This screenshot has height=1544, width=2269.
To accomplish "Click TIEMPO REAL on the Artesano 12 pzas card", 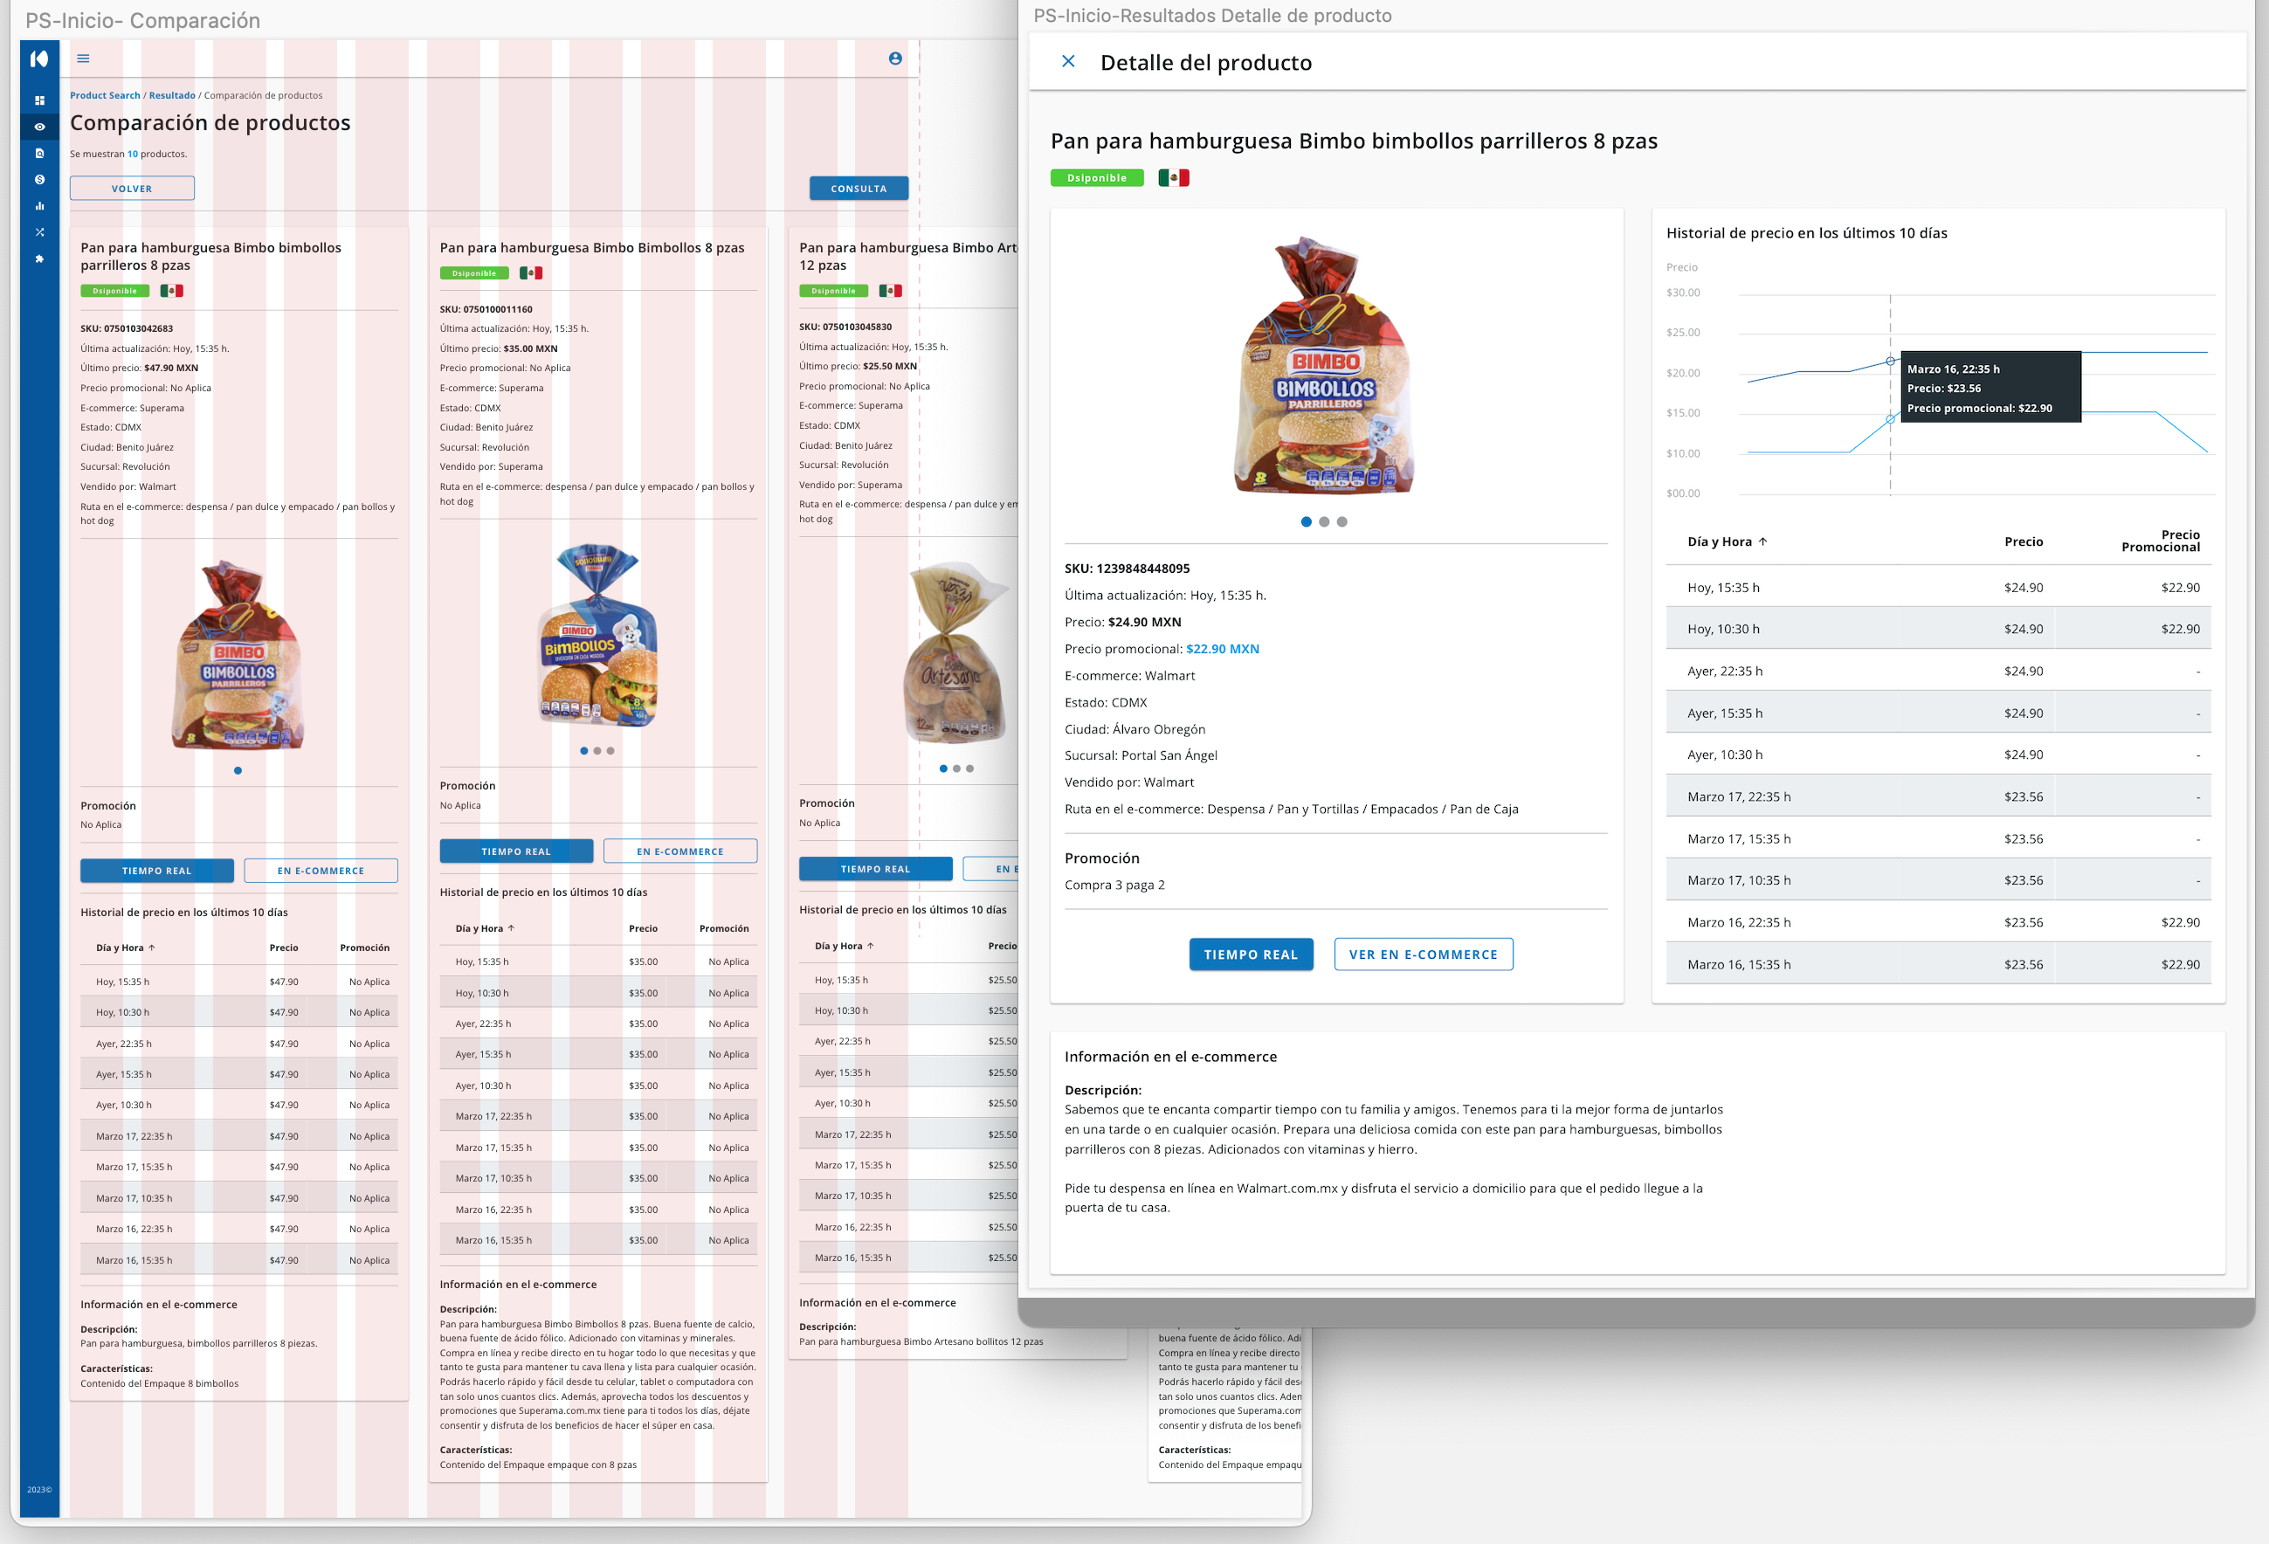I will point(876,869).
